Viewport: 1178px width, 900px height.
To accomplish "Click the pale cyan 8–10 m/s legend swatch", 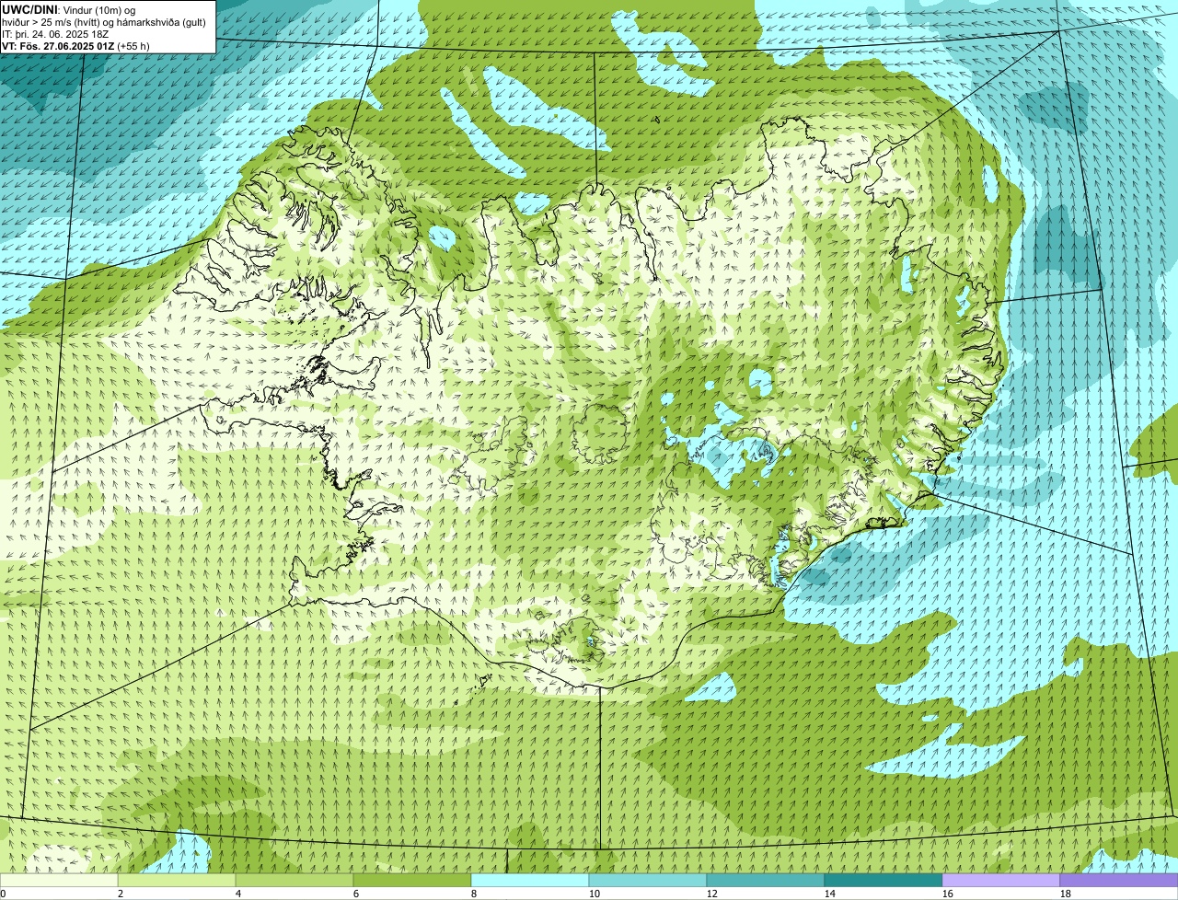I will pos(530,881).
